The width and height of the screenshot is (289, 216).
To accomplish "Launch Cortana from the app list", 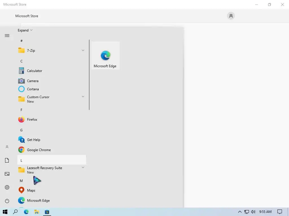I will [52, 89].
